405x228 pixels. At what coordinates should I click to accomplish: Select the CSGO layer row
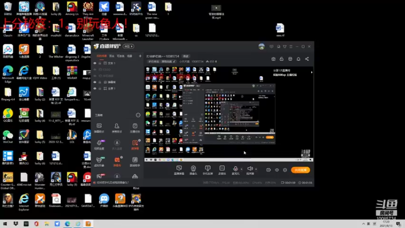pyautogui.click(x=117, y=69)
